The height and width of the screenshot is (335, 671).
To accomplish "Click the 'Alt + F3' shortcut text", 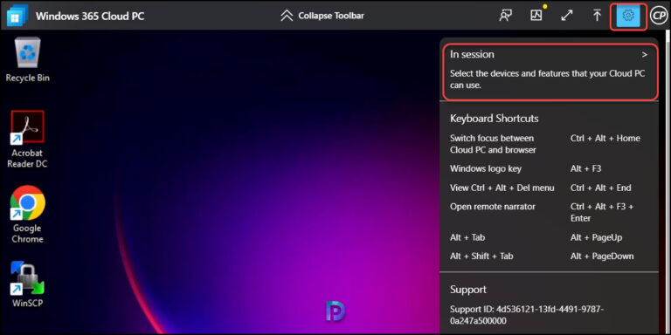I will 586,168.
